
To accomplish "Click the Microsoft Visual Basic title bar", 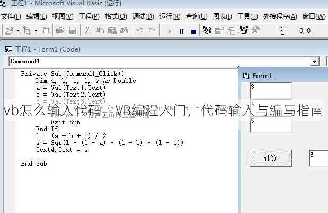I will tap(164, 4).
